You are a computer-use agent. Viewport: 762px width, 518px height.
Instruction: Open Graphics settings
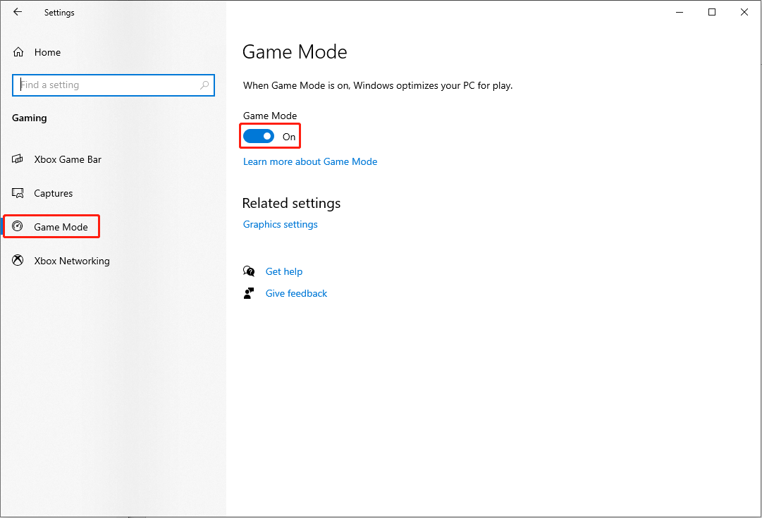pyautogui.click(x=280, y=224)
